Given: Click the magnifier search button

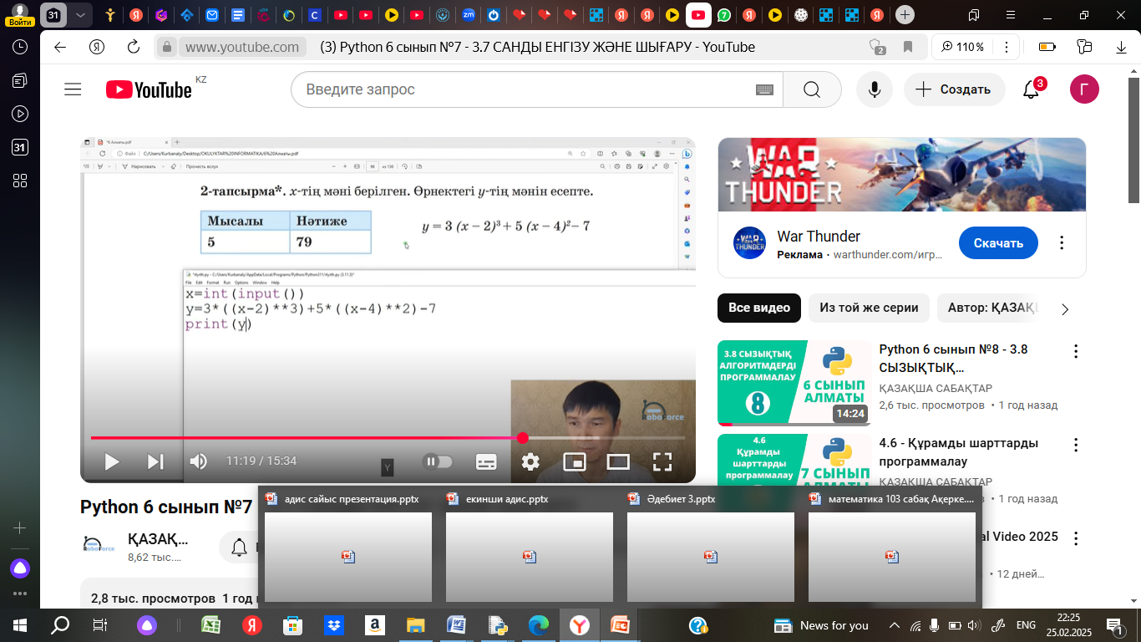Looking at the screenshot, I should click(x=812, y=89).
